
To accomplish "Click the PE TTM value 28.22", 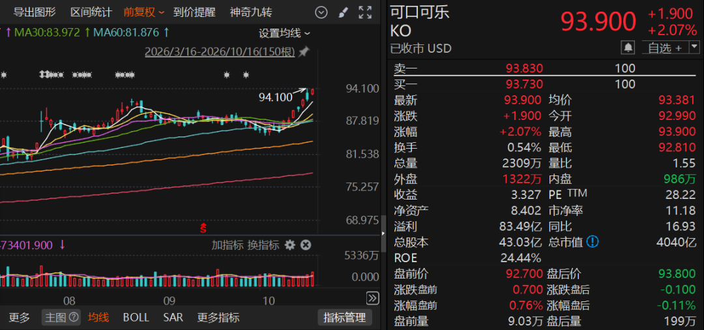I will [x=681, y=195].
